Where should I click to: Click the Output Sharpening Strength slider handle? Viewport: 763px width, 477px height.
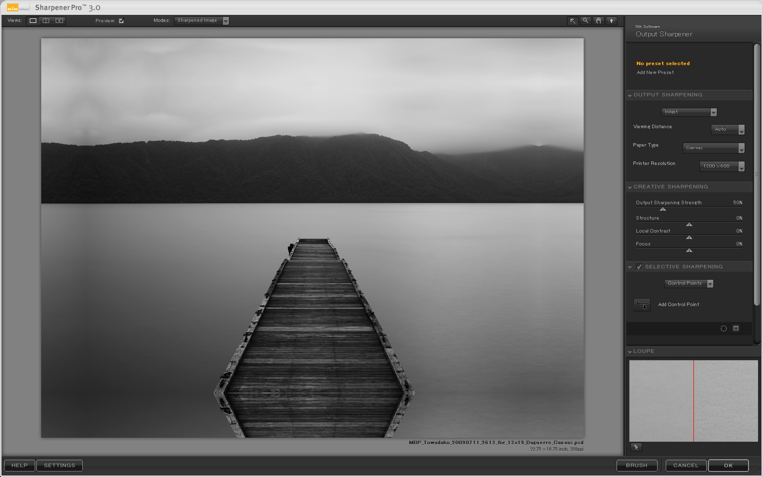pos(663,209)
